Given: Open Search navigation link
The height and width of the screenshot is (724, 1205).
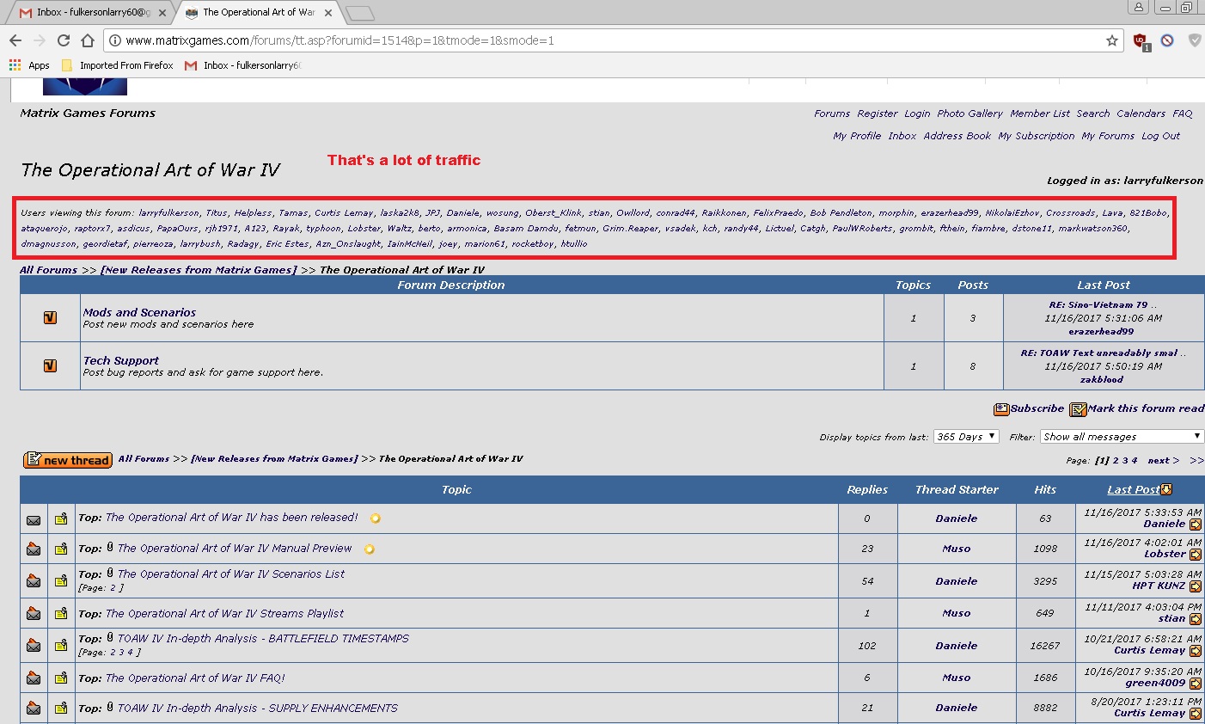Looking at the screenshot, I should point(1093,114).
